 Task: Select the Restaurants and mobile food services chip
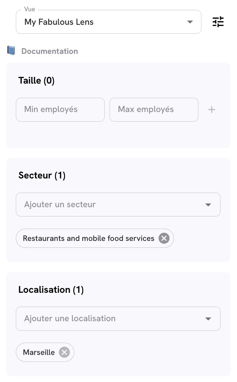click(x=88, y=238)
